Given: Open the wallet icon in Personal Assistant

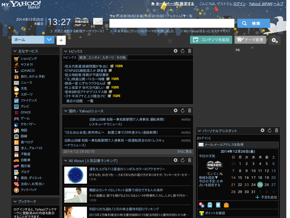Looking at the screenshot, I should pos(226,205).
